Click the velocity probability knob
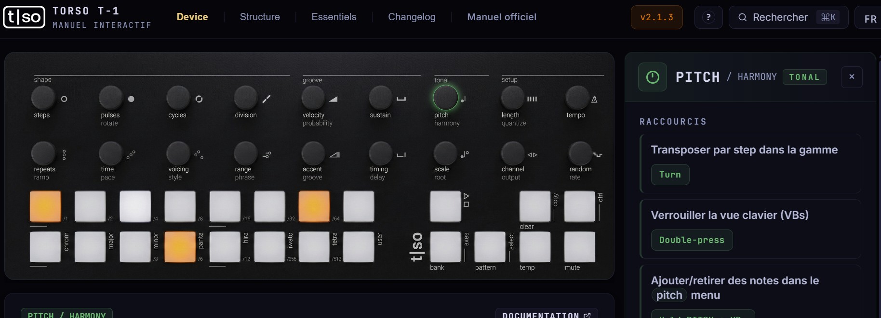The width and height of the screenshot is (881, 318). point(313,98)
